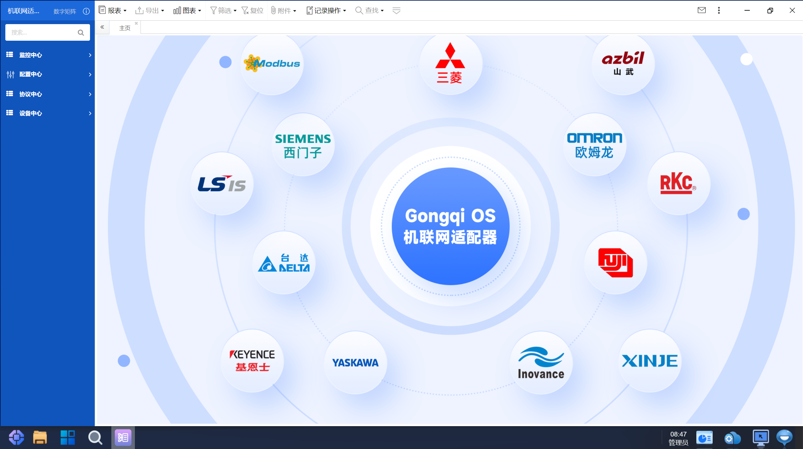The height and width of the screenshot is (449, 803).
Task: Open the mail envelope icon
Action: click(x=702, y=10)
